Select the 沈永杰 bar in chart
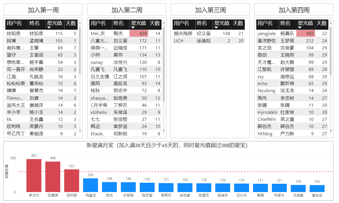The width and height of the screenshot is (339, 203). 242,188
